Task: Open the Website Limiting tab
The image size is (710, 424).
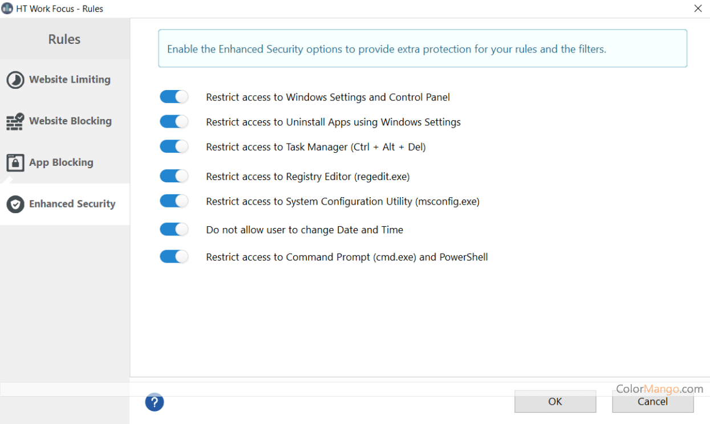Action: [70, 80]
